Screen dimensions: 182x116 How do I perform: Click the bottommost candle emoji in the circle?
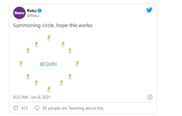pos(49,89)
